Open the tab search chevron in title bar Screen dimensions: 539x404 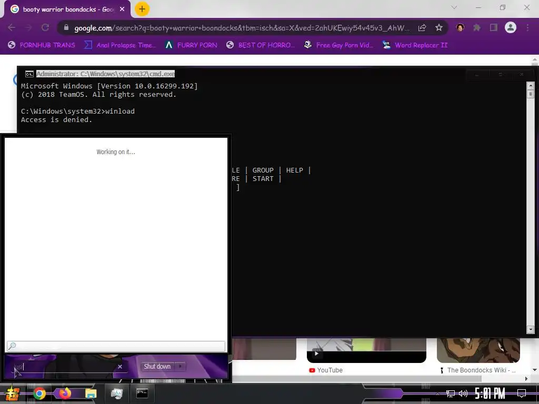coord(454,7)
